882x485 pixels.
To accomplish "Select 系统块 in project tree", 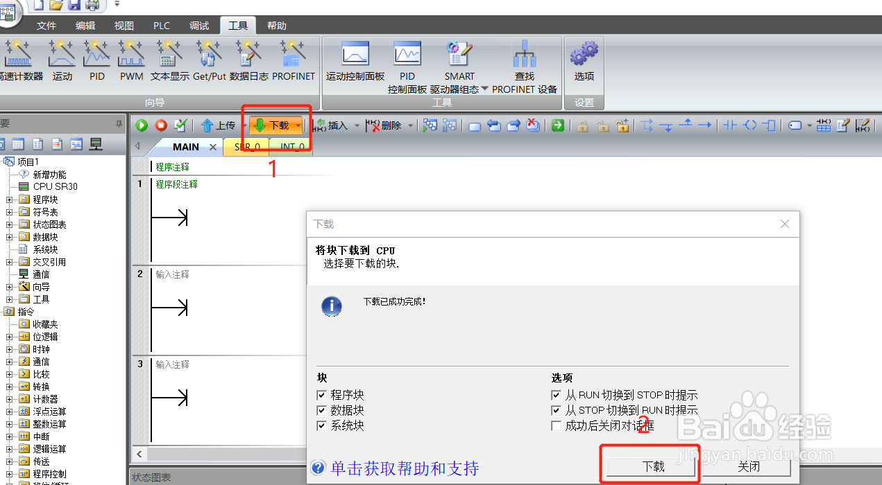I will 45,249.
